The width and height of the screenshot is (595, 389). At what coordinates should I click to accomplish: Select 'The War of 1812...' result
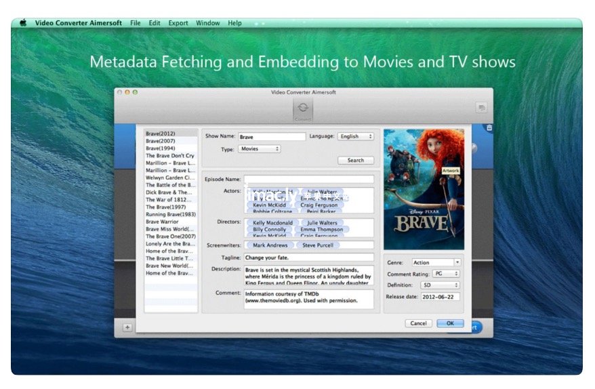[171, 200]
